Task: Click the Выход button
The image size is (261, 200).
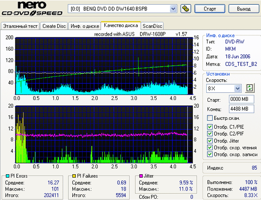Action: tap(244, 9)
